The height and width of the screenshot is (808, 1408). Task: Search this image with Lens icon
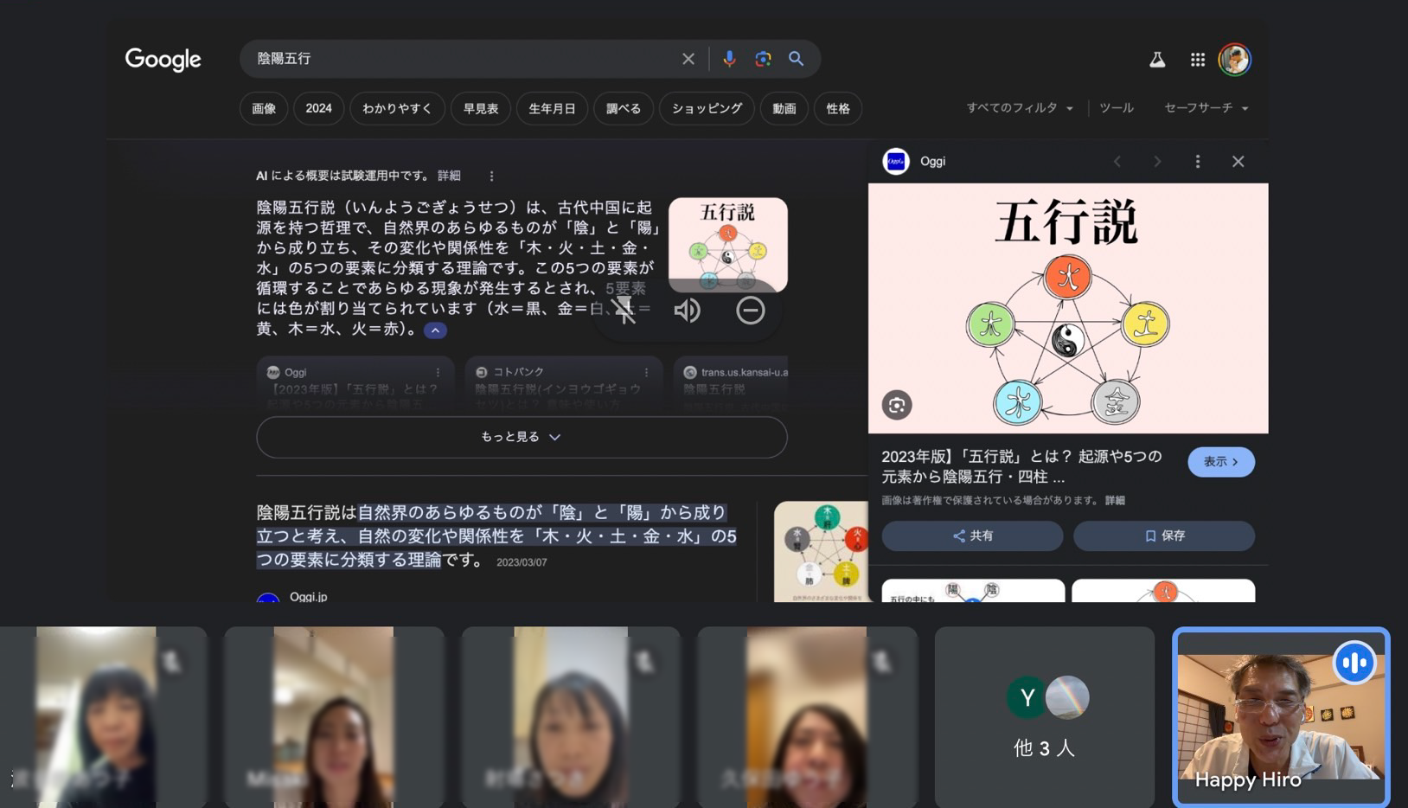point(897,405)
